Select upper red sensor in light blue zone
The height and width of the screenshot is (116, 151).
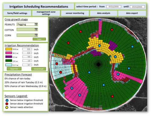[57, 64]
